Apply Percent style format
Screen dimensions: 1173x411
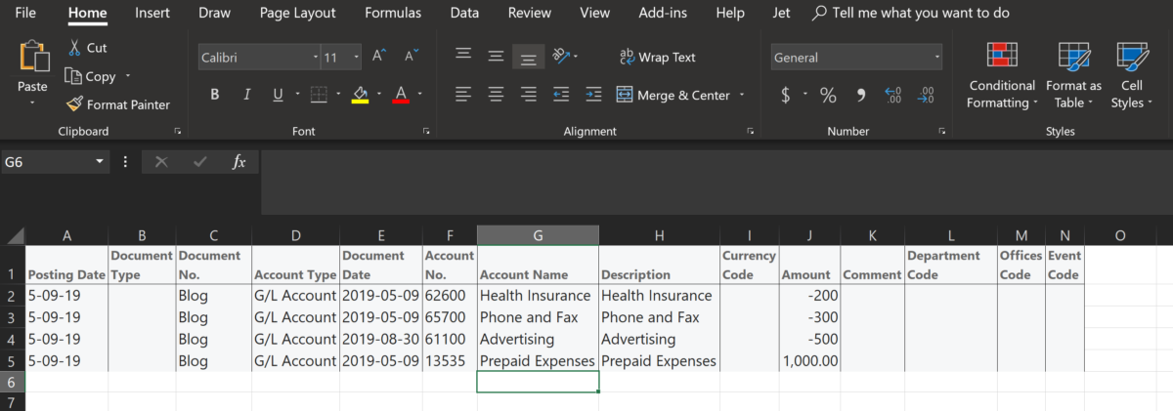(x=828, y=95)
